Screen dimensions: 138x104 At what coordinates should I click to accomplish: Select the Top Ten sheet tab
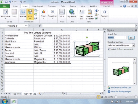point(17,94)
